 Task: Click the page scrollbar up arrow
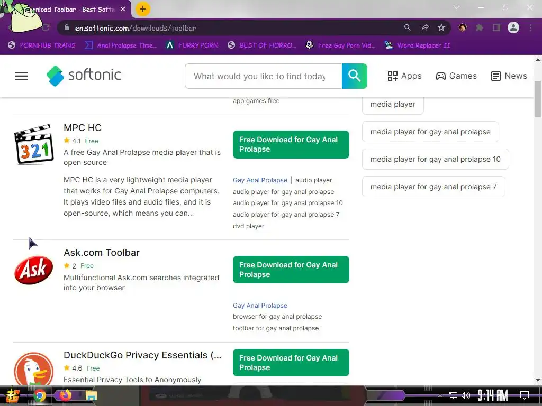point(538,60)
